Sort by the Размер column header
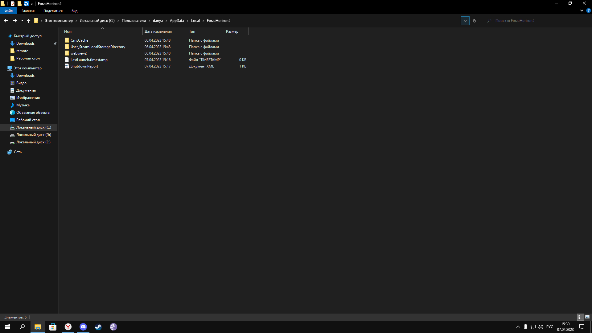The width and height of the screenshot is (592, 333). pos(236,31)
